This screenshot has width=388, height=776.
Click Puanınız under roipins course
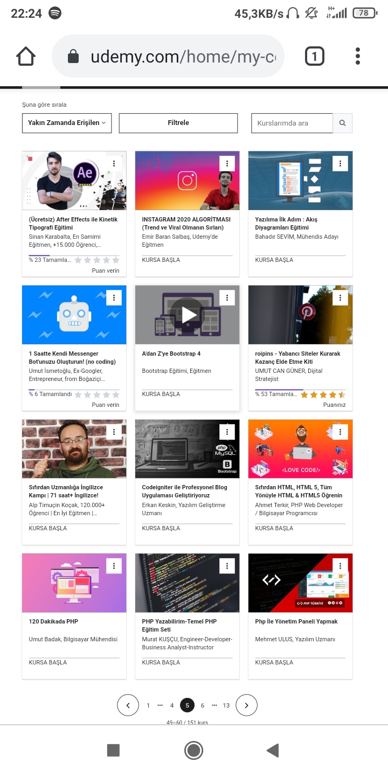coord(335,405)
